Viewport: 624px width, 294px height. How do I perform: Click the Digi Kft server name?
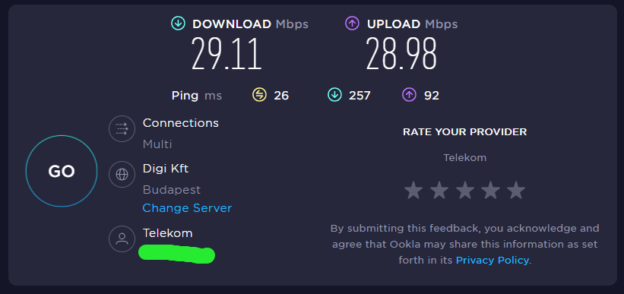coord(166,169)
